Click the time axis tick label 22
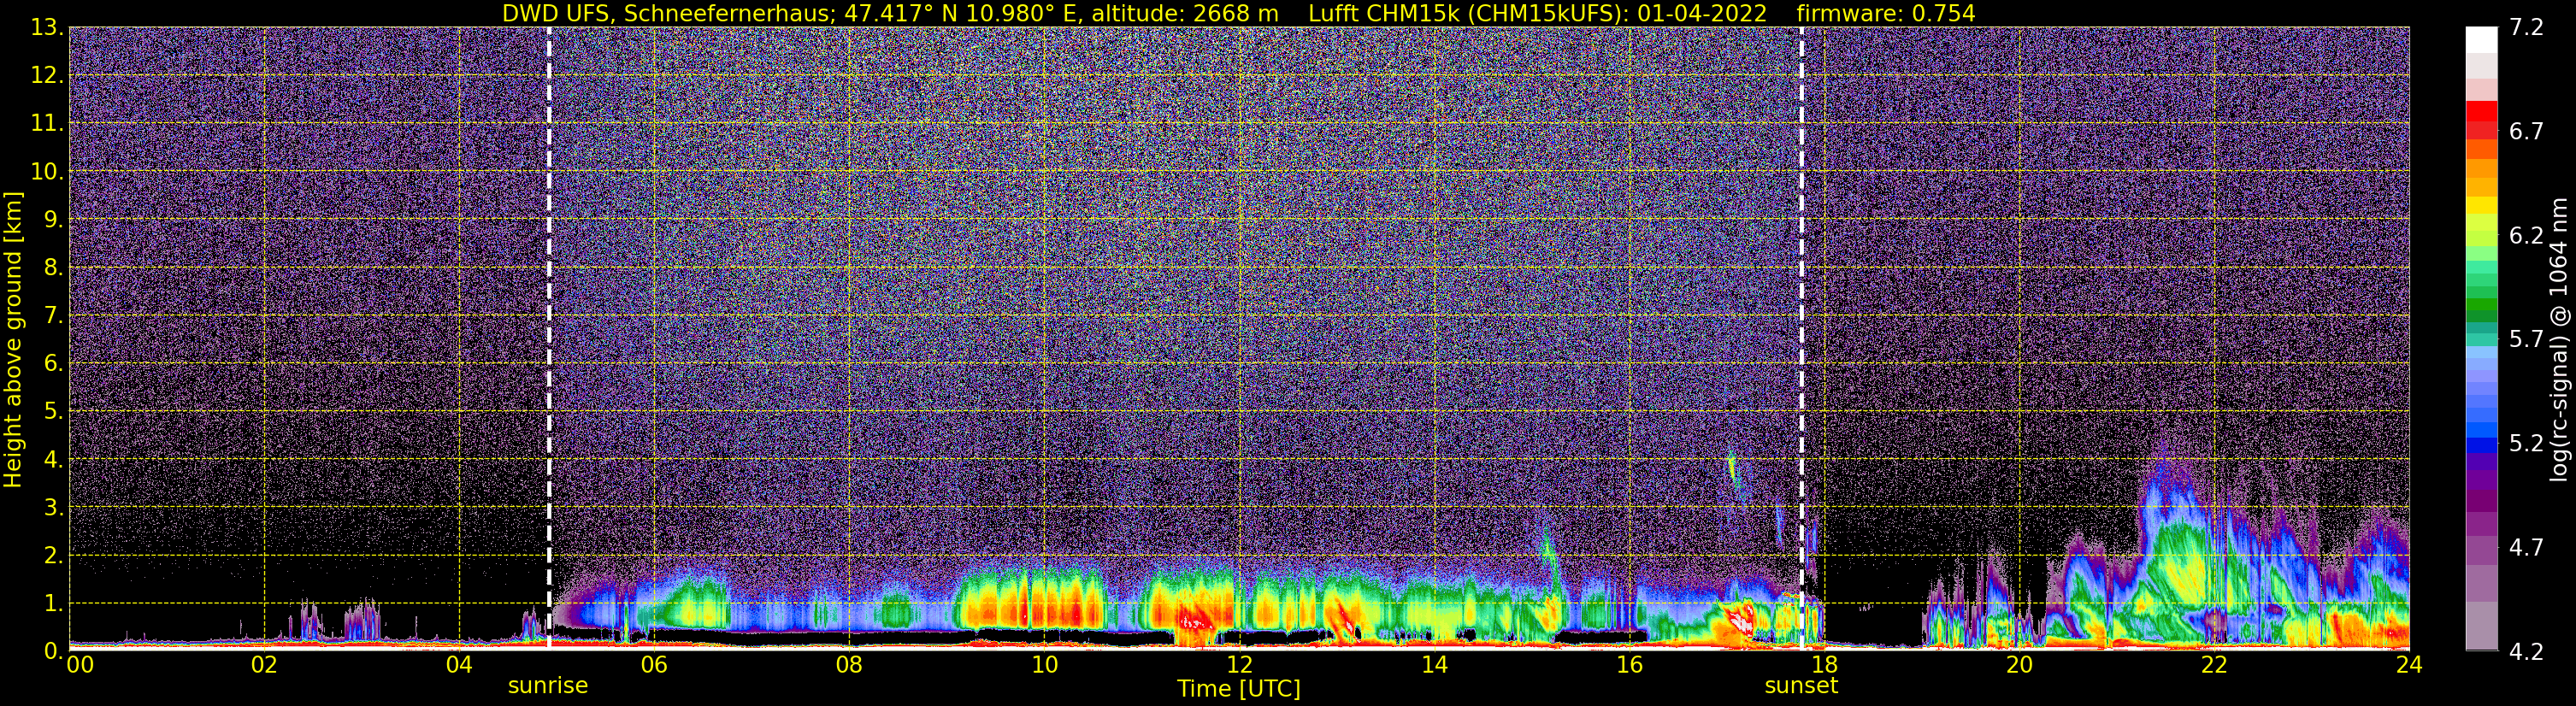This screenshot has width=2576, height=706. click(2214, 665)
